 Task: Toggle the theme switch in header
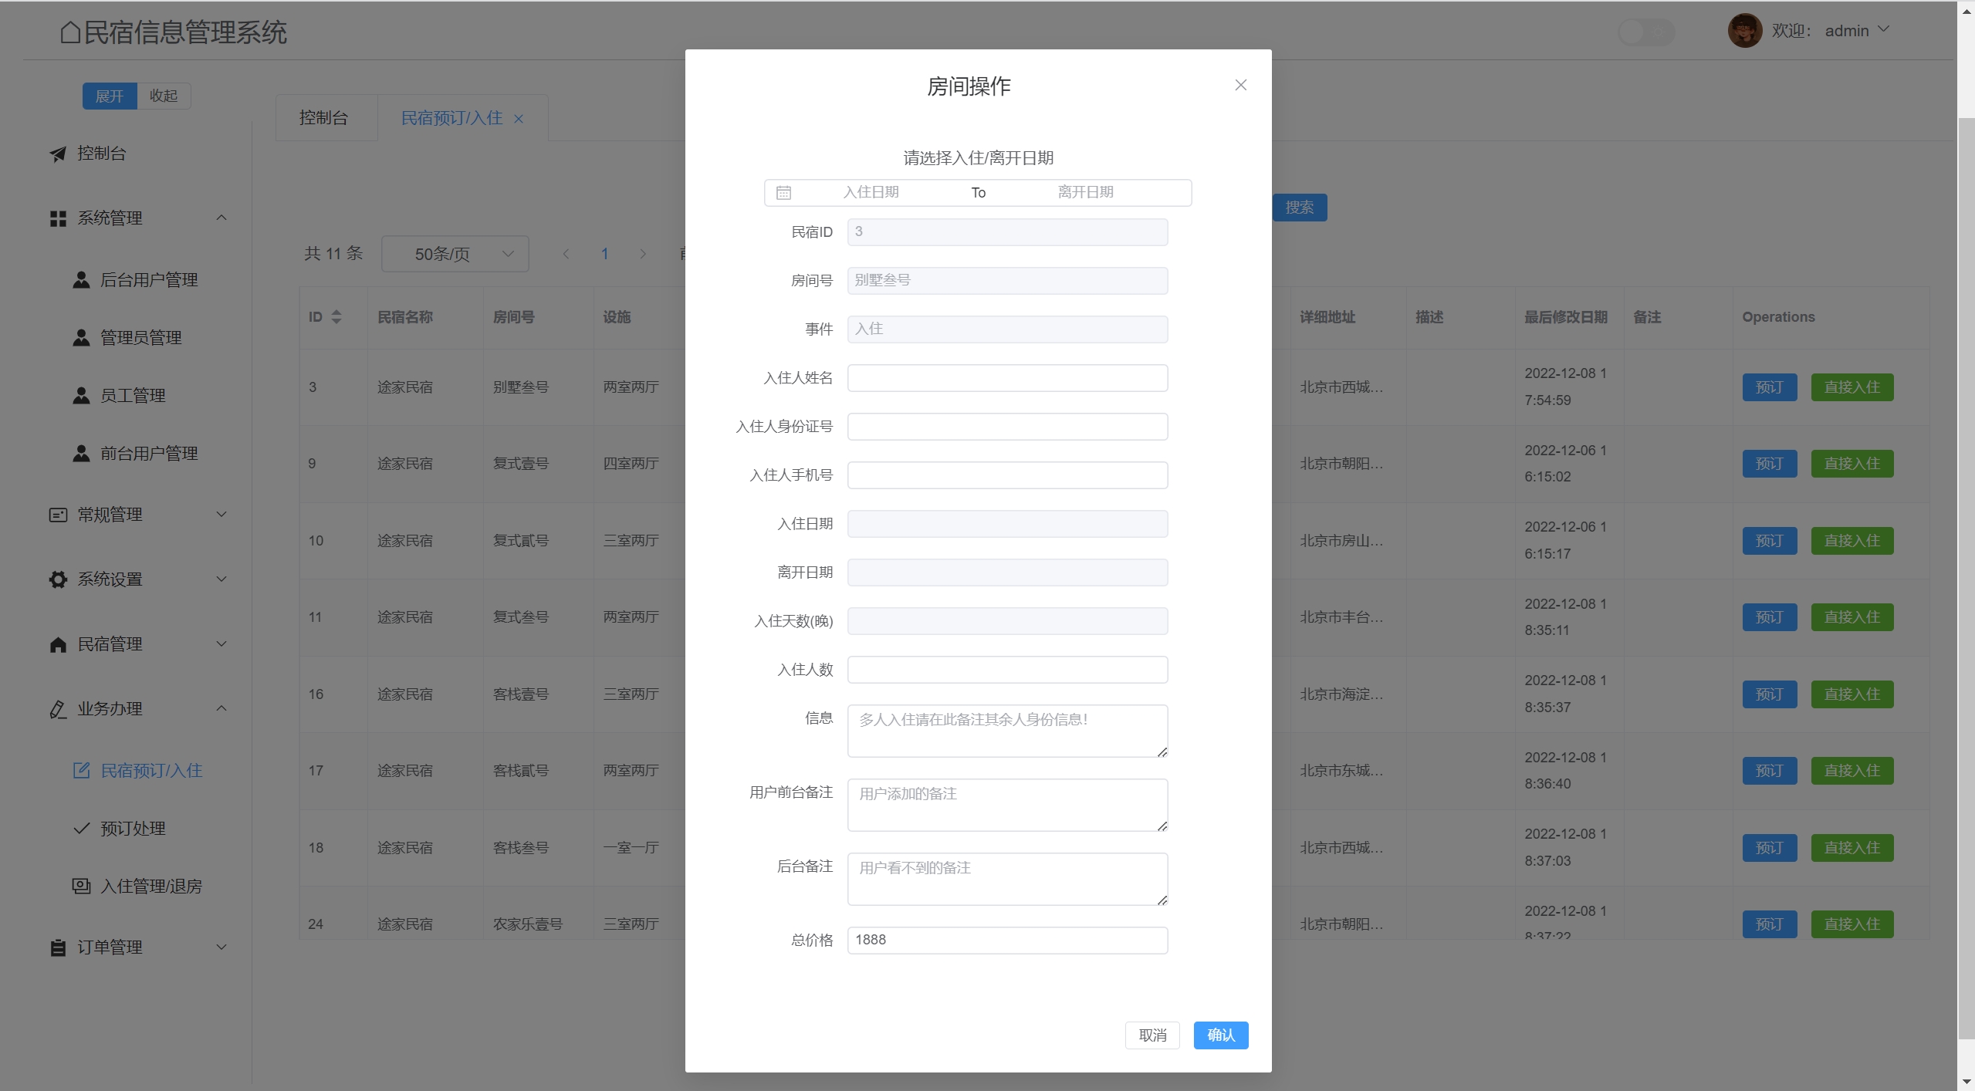click(1645, 32)
